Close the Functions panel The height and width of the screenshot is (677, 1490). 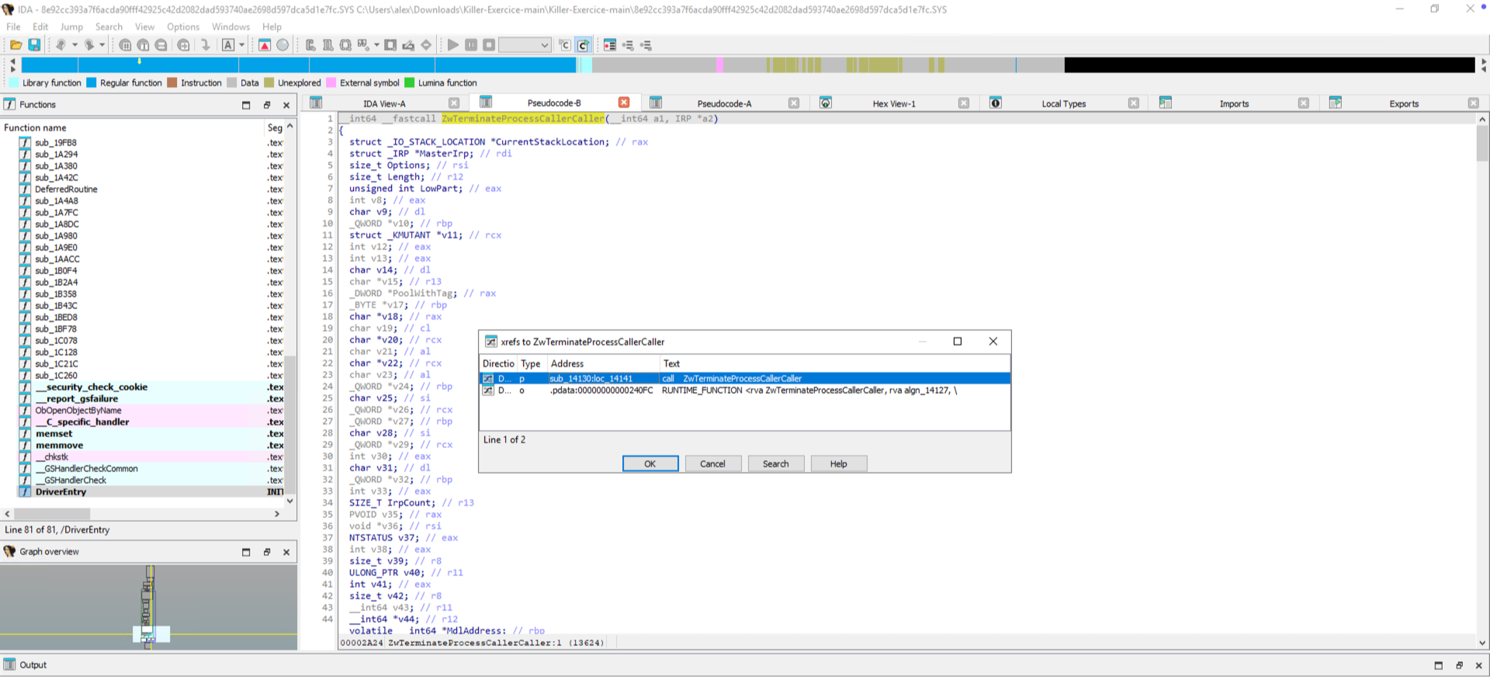(x=286, y=105)
